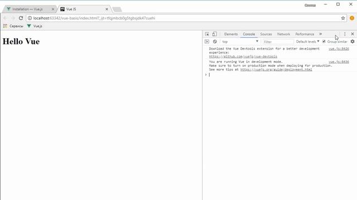Open the DevTools three-dot customize menu
This screenshot has width=357, height=200.
click(345, 34)
